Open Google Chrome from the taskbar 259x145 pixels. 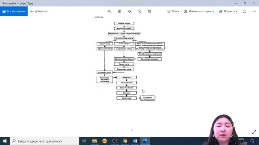click(x=125, y=141)
